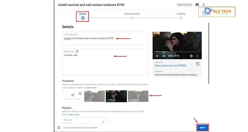Click the NEXT button

[x=203, y=128]
